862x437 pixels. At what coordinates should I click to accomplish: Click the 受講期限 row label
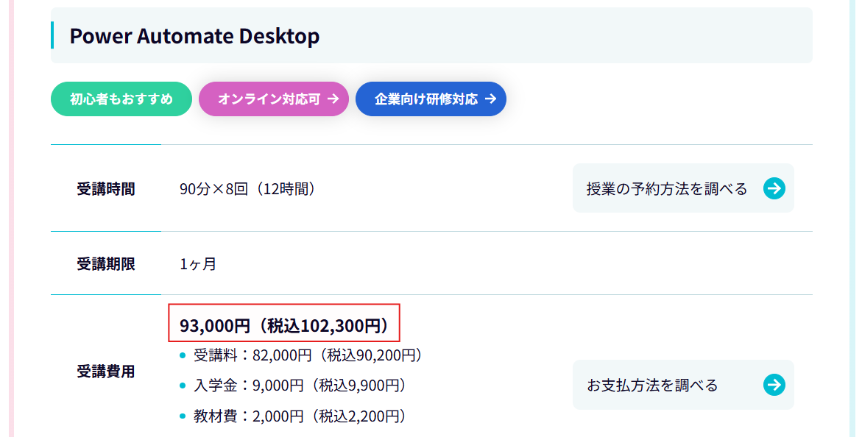106,264
